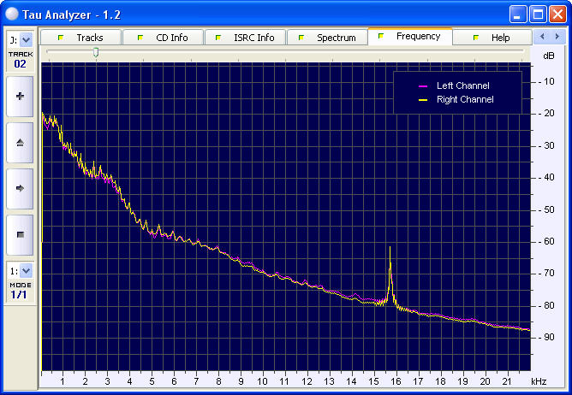This screenshot has height=395, width=572.
Task: Click the yellow Right Channel swatch
Action: [423, 100]
